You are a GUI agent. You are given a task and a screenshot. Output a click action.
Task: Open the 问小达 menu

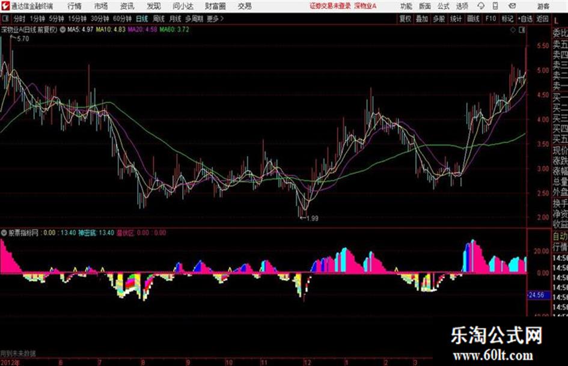pyautogui.click(x=183, y=6)
